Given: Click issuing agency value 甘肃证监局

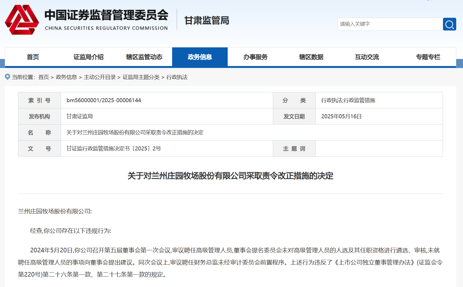Looking at the screenshot, I should [x=80, y=116].
